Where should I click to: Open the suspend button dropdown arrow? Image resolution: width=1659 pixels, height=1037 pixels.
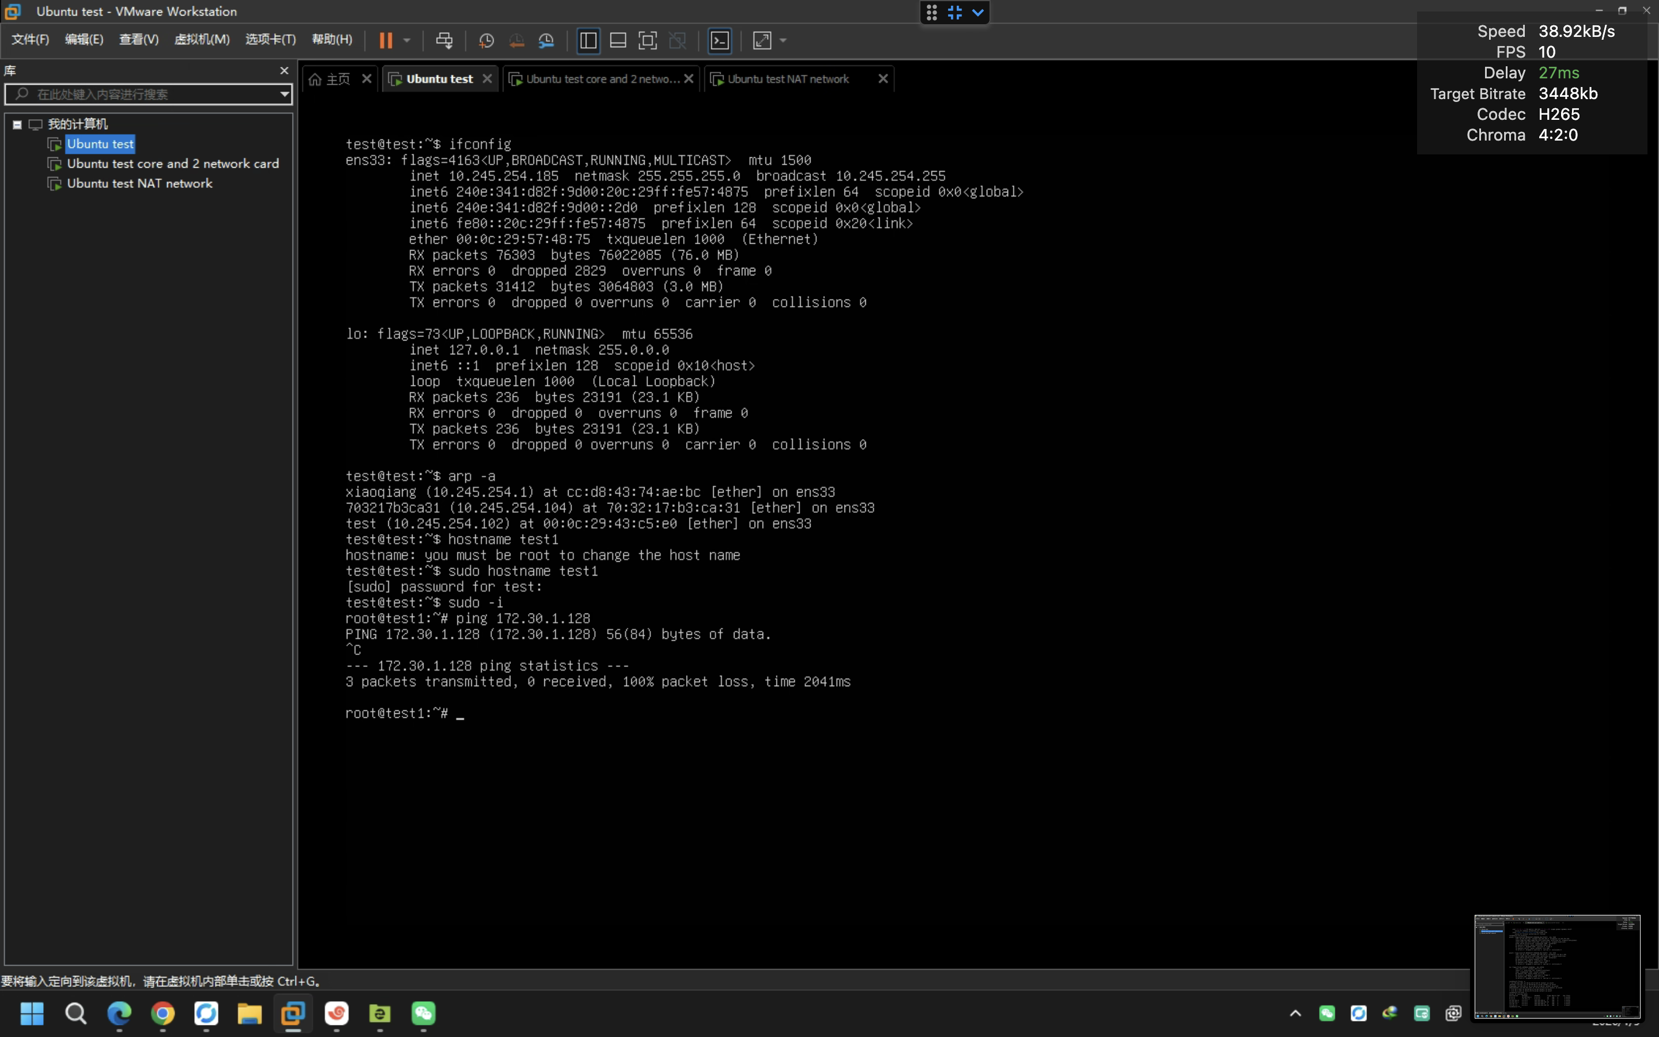pyautogui.click(x=407, y=40)
